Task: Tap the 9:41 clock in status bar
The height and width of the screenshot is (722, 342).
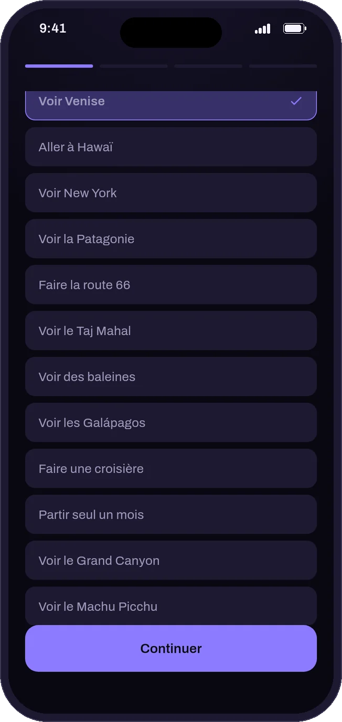Action: (x=53, y=28)
